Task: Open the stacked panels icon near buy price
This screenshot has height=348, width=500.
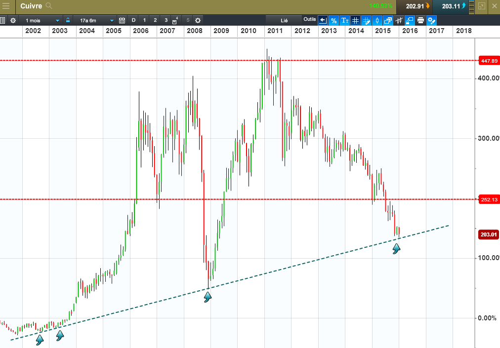Action: (472, 6)
